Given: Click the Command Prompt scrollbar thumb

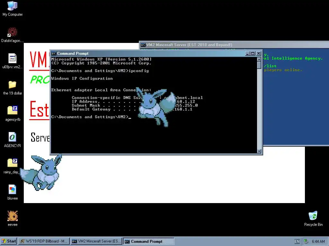Looking at the screenshot, I should click(x=259, y=65).
